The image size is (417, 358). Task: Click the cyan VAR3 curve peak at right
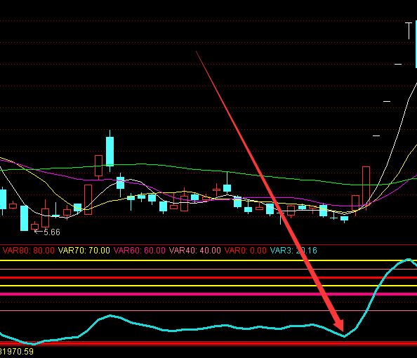409,259
